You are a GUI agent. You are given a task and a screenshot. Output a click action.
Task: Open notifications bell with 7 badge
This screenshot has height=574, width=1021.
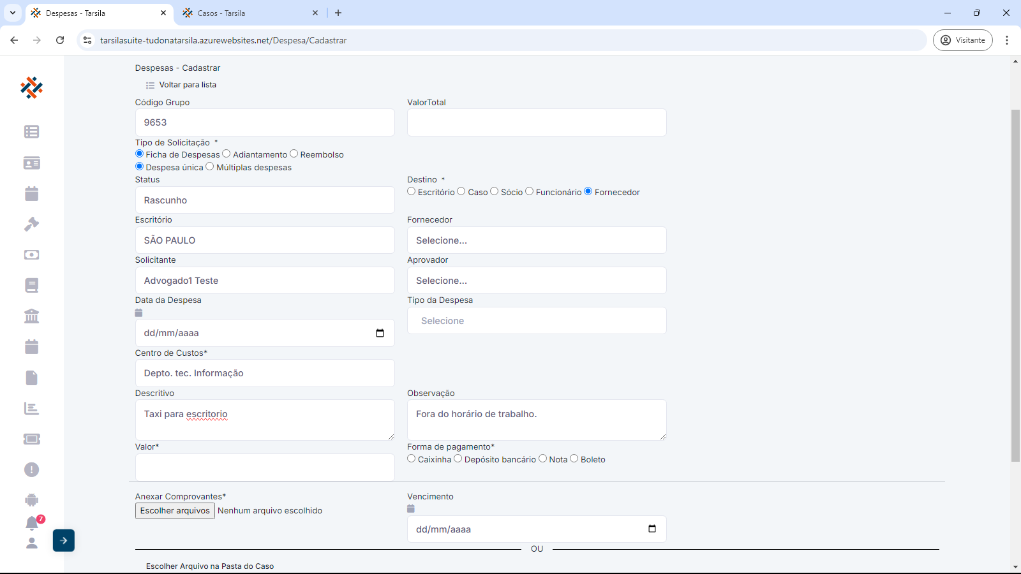click(32, 523)
